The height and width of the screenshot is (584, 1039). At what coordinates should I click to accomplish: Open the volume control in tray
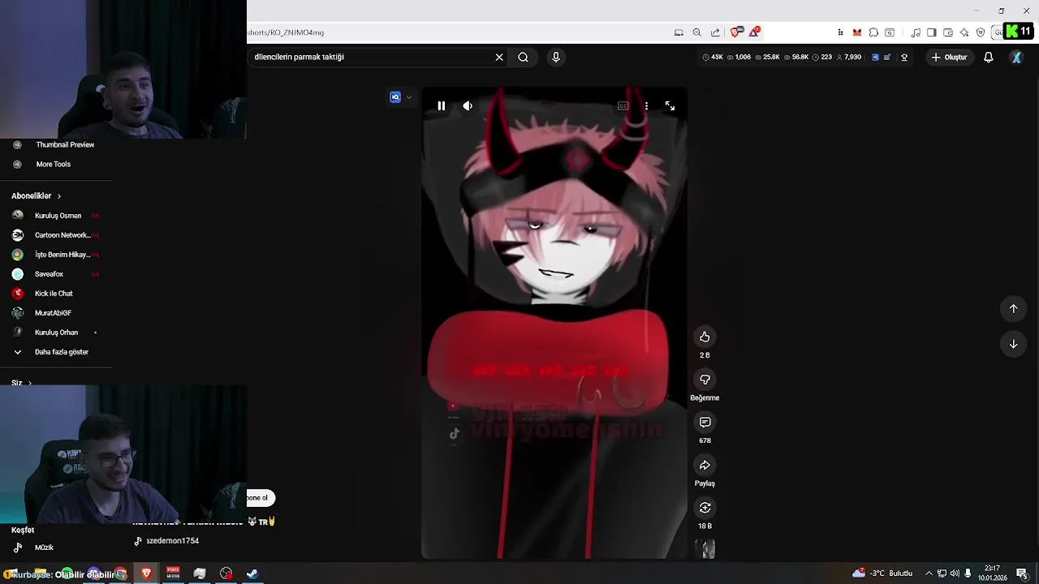pyautogui.click(x=955, y=573)
